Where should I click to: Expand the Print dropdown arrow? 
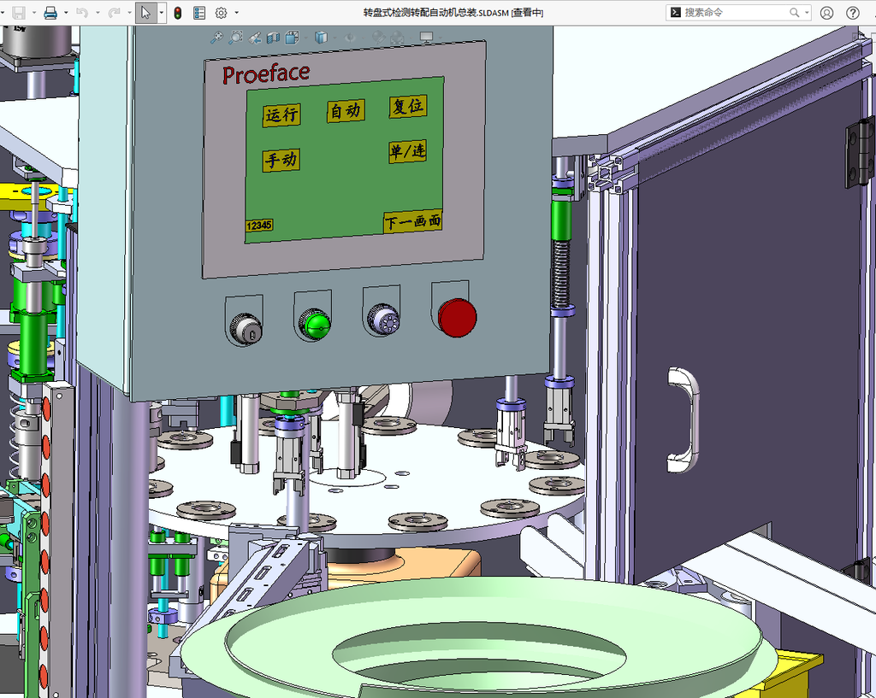[65, 13]
